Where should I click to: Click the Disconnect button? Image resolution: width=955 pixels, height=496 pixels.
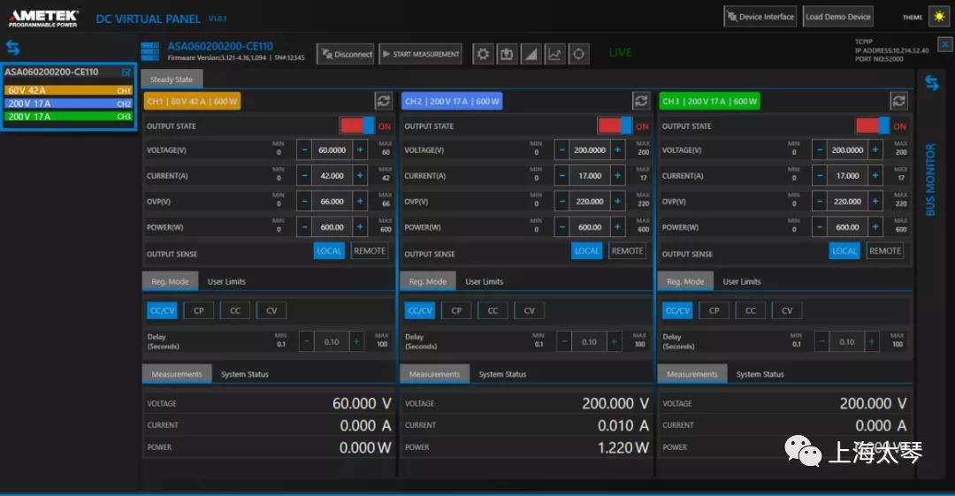pyautogui.click(x=346, y=54)
